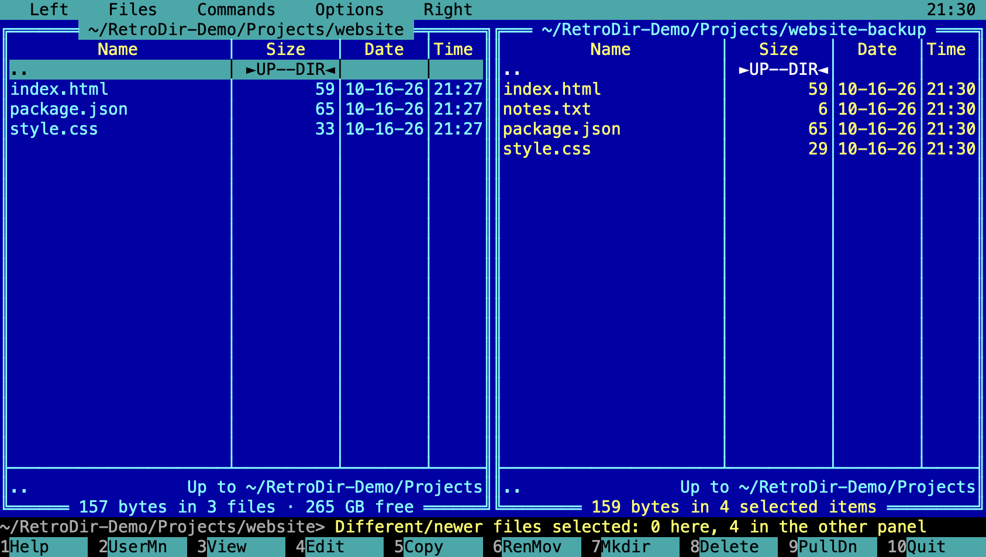Click the size 6 of notes.txt
The image size is (986, 557).
823,109
